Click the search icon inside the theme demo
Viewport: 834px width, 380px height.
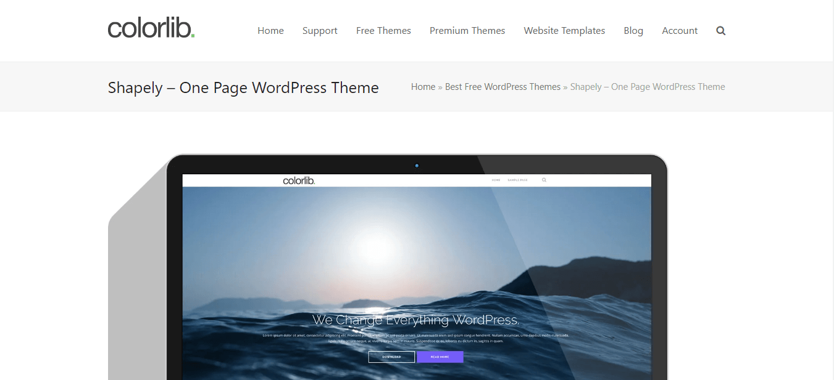click(544, 180)
